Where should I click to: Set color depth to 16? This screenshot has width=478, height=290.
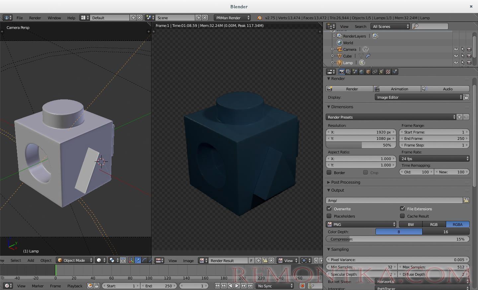click(x=446, y=232)
